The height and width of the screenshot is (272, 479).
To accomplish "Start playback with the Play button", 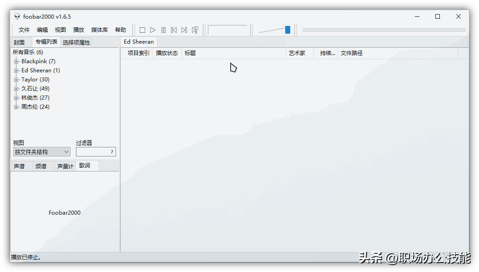I will coord(153,30).
